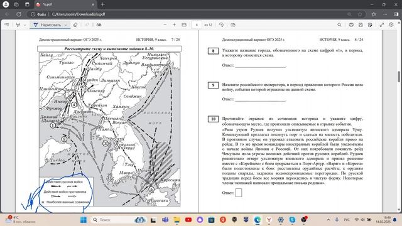Select the highlight tool in PDF toolbar

18,25
